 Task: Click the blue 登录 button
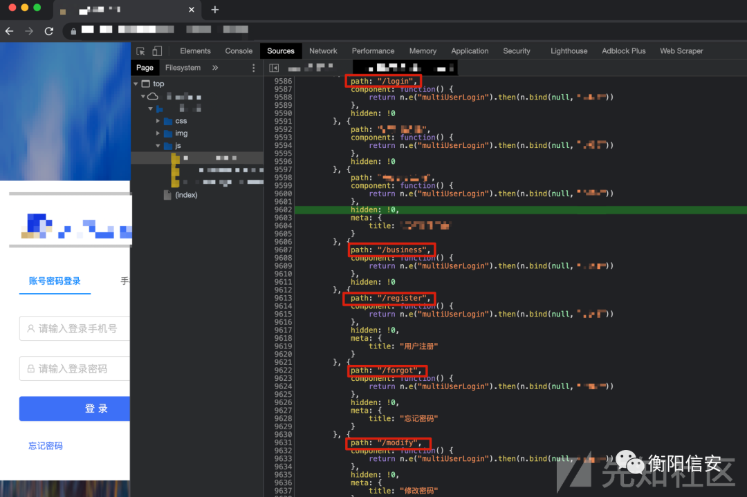(75, 409)
